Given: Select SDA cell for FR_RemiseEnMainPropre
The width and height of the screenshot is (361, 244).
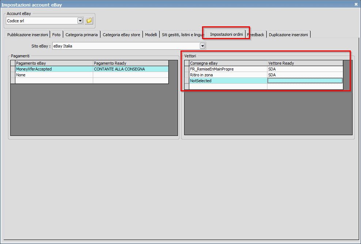Looking at the screenshot, I should click(x=305, y=69).
